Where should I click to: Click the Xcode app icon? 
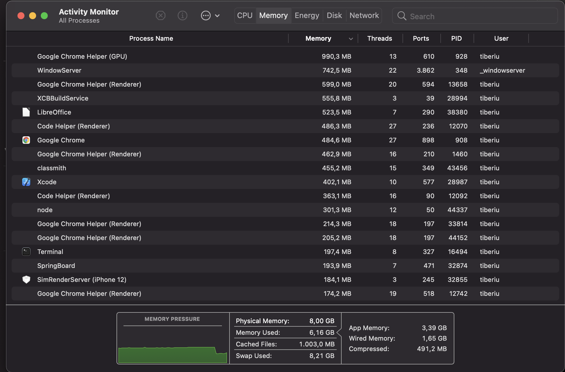point(26,182)
